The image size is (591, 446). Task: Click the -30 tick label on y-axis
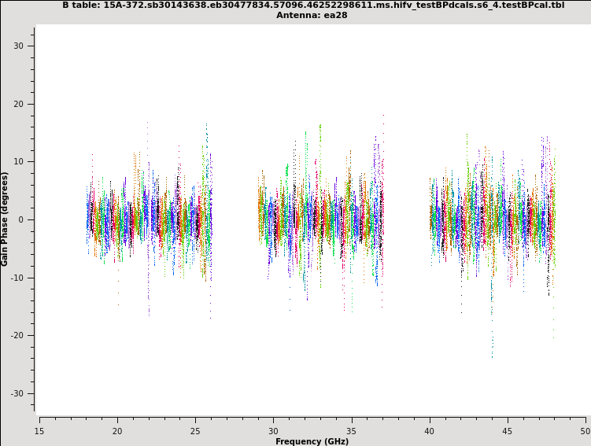pos(17,393)
